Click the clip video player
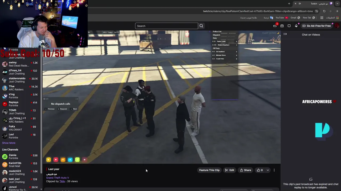 pos(161,97)
